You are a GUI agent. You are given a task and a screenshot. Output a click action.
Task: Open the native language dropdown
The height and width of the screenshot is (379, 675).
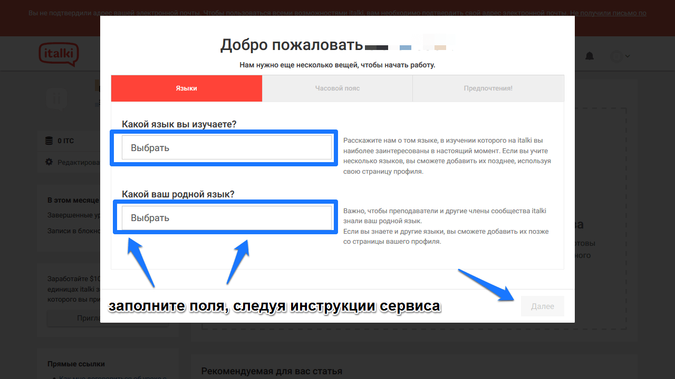(227, 217)
